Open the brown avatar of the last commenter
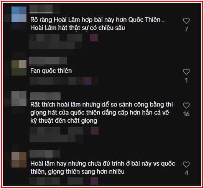This screenshot has height=189, width=204. click(19, 160)
